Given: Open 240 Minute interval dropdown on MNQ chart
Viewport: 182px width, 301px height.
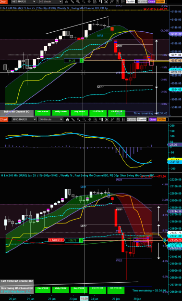Looking at the screenshot, I should 50,119.
